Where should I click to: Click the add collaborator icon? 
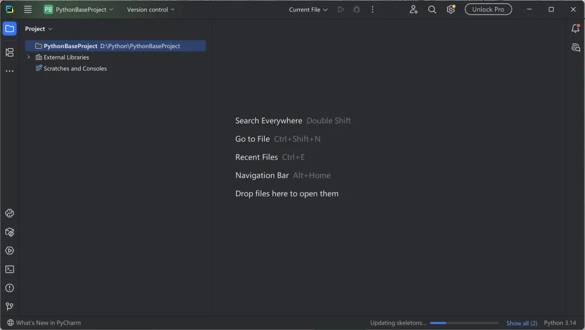(x=413, y=9)
